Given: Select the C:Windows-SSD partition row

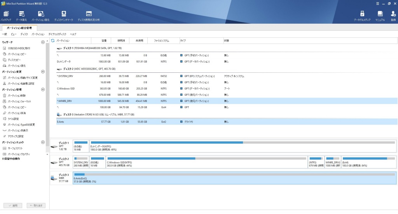Looking at the screenshot, I should pos(227,88).
